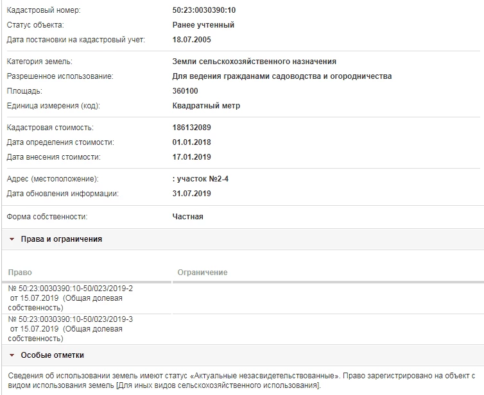Screen dimensions: 484x395
Task: Click the Разрешенное использование value text
Action: [282, 76]
